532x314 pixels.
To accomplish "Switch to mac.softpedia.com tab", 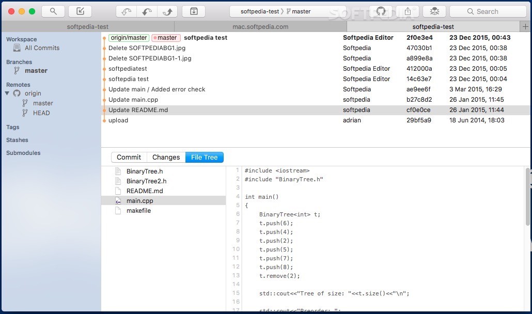I will (x=260, y=26).
